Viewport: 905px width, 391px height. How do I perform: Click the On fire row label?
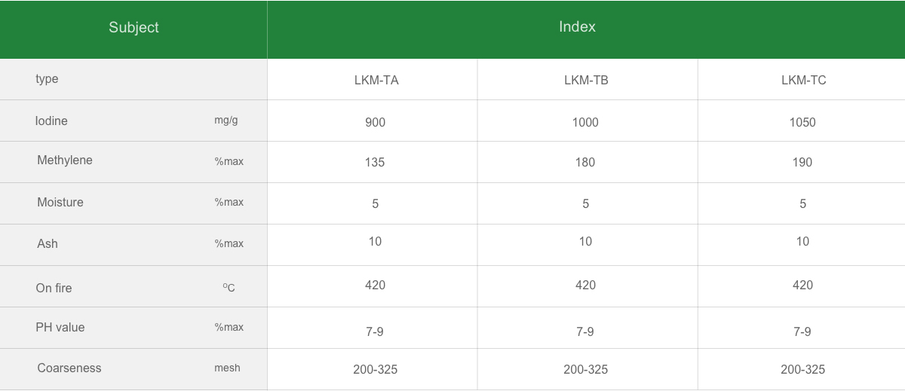54,288
